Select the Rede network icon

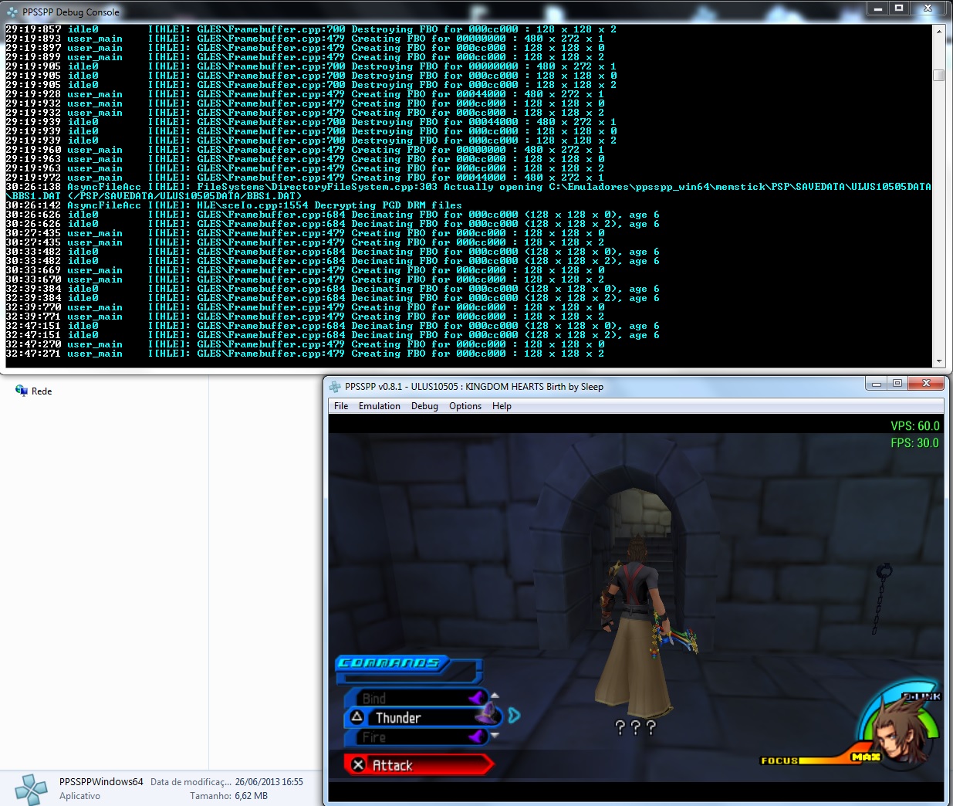(x=22, y=391)
